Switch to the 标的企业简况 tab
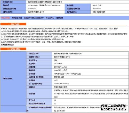This screenshot has width=129, height=113. (x=17, y=18)
